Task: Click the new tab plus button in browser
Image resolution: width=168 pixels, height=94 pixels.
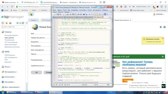Action: (x=101, y=2)
